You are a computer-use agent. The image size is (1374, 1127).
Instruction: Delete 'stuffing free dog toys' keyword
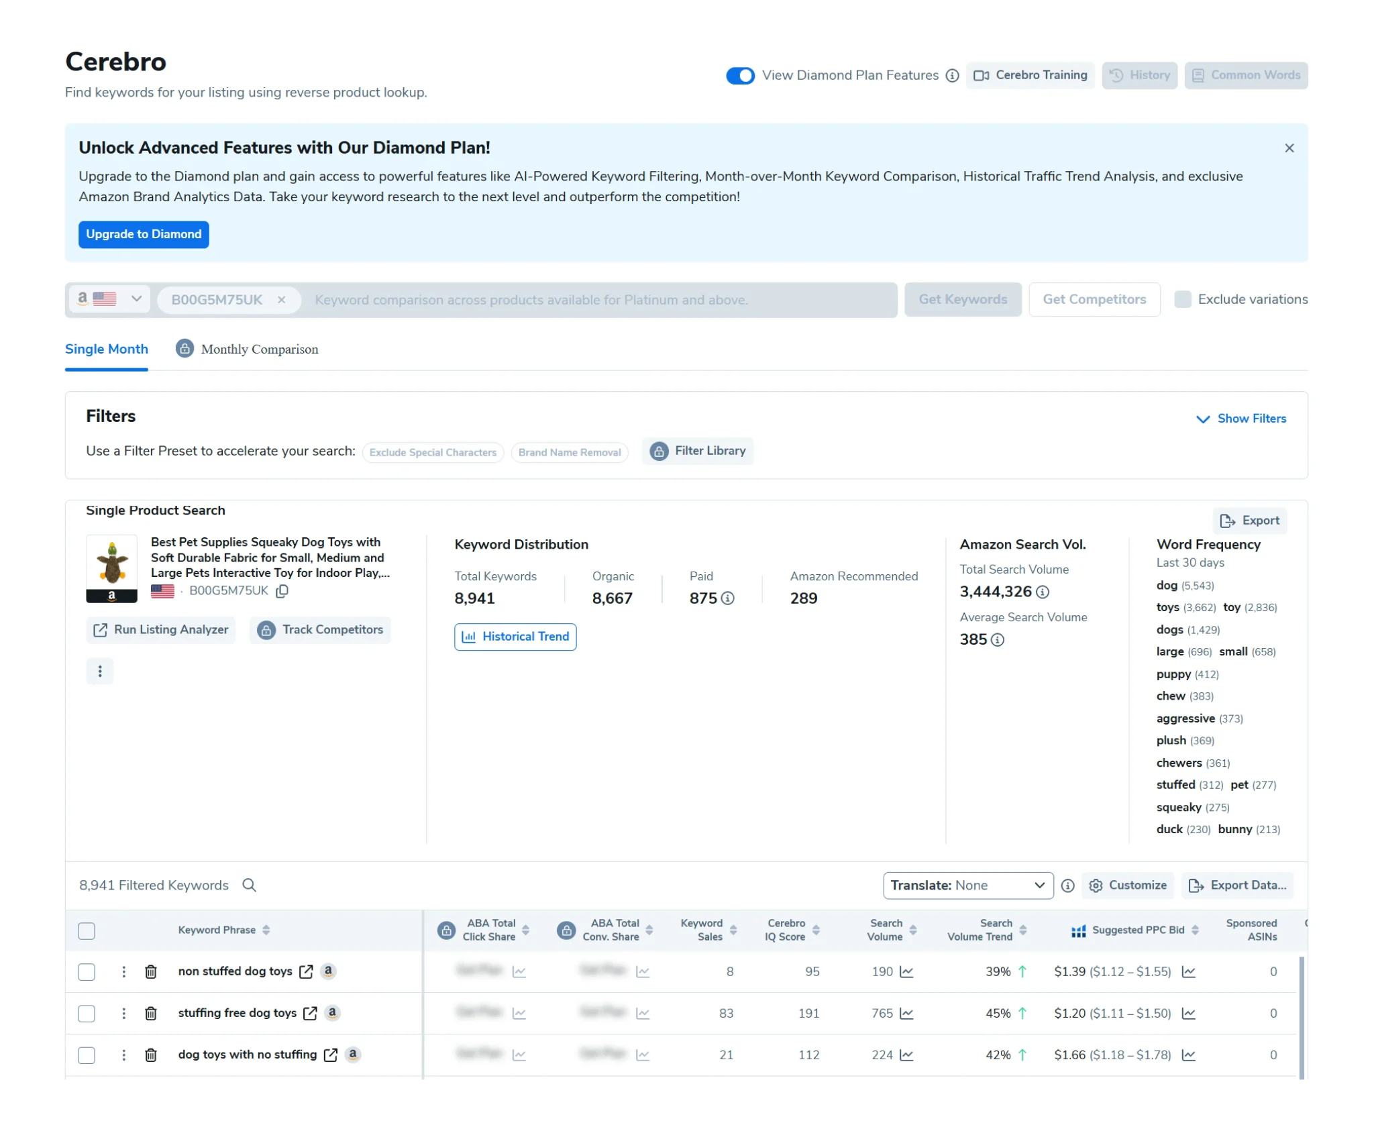[x=151, y=1014]
